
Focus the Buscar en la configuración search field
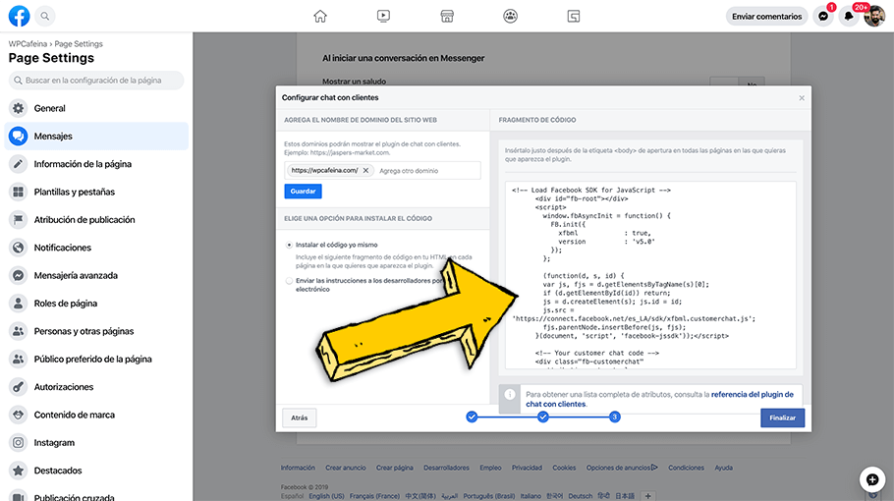click(x=96, y=81)
